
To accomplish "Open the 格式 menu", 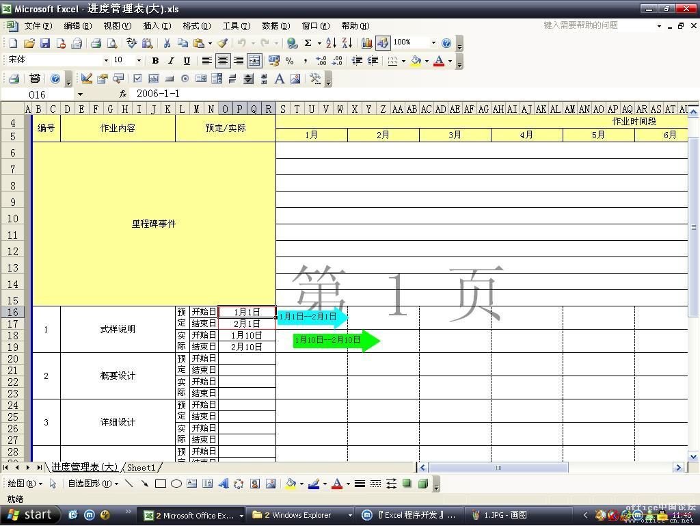I will pyautogui.click(x=197, y=26).
